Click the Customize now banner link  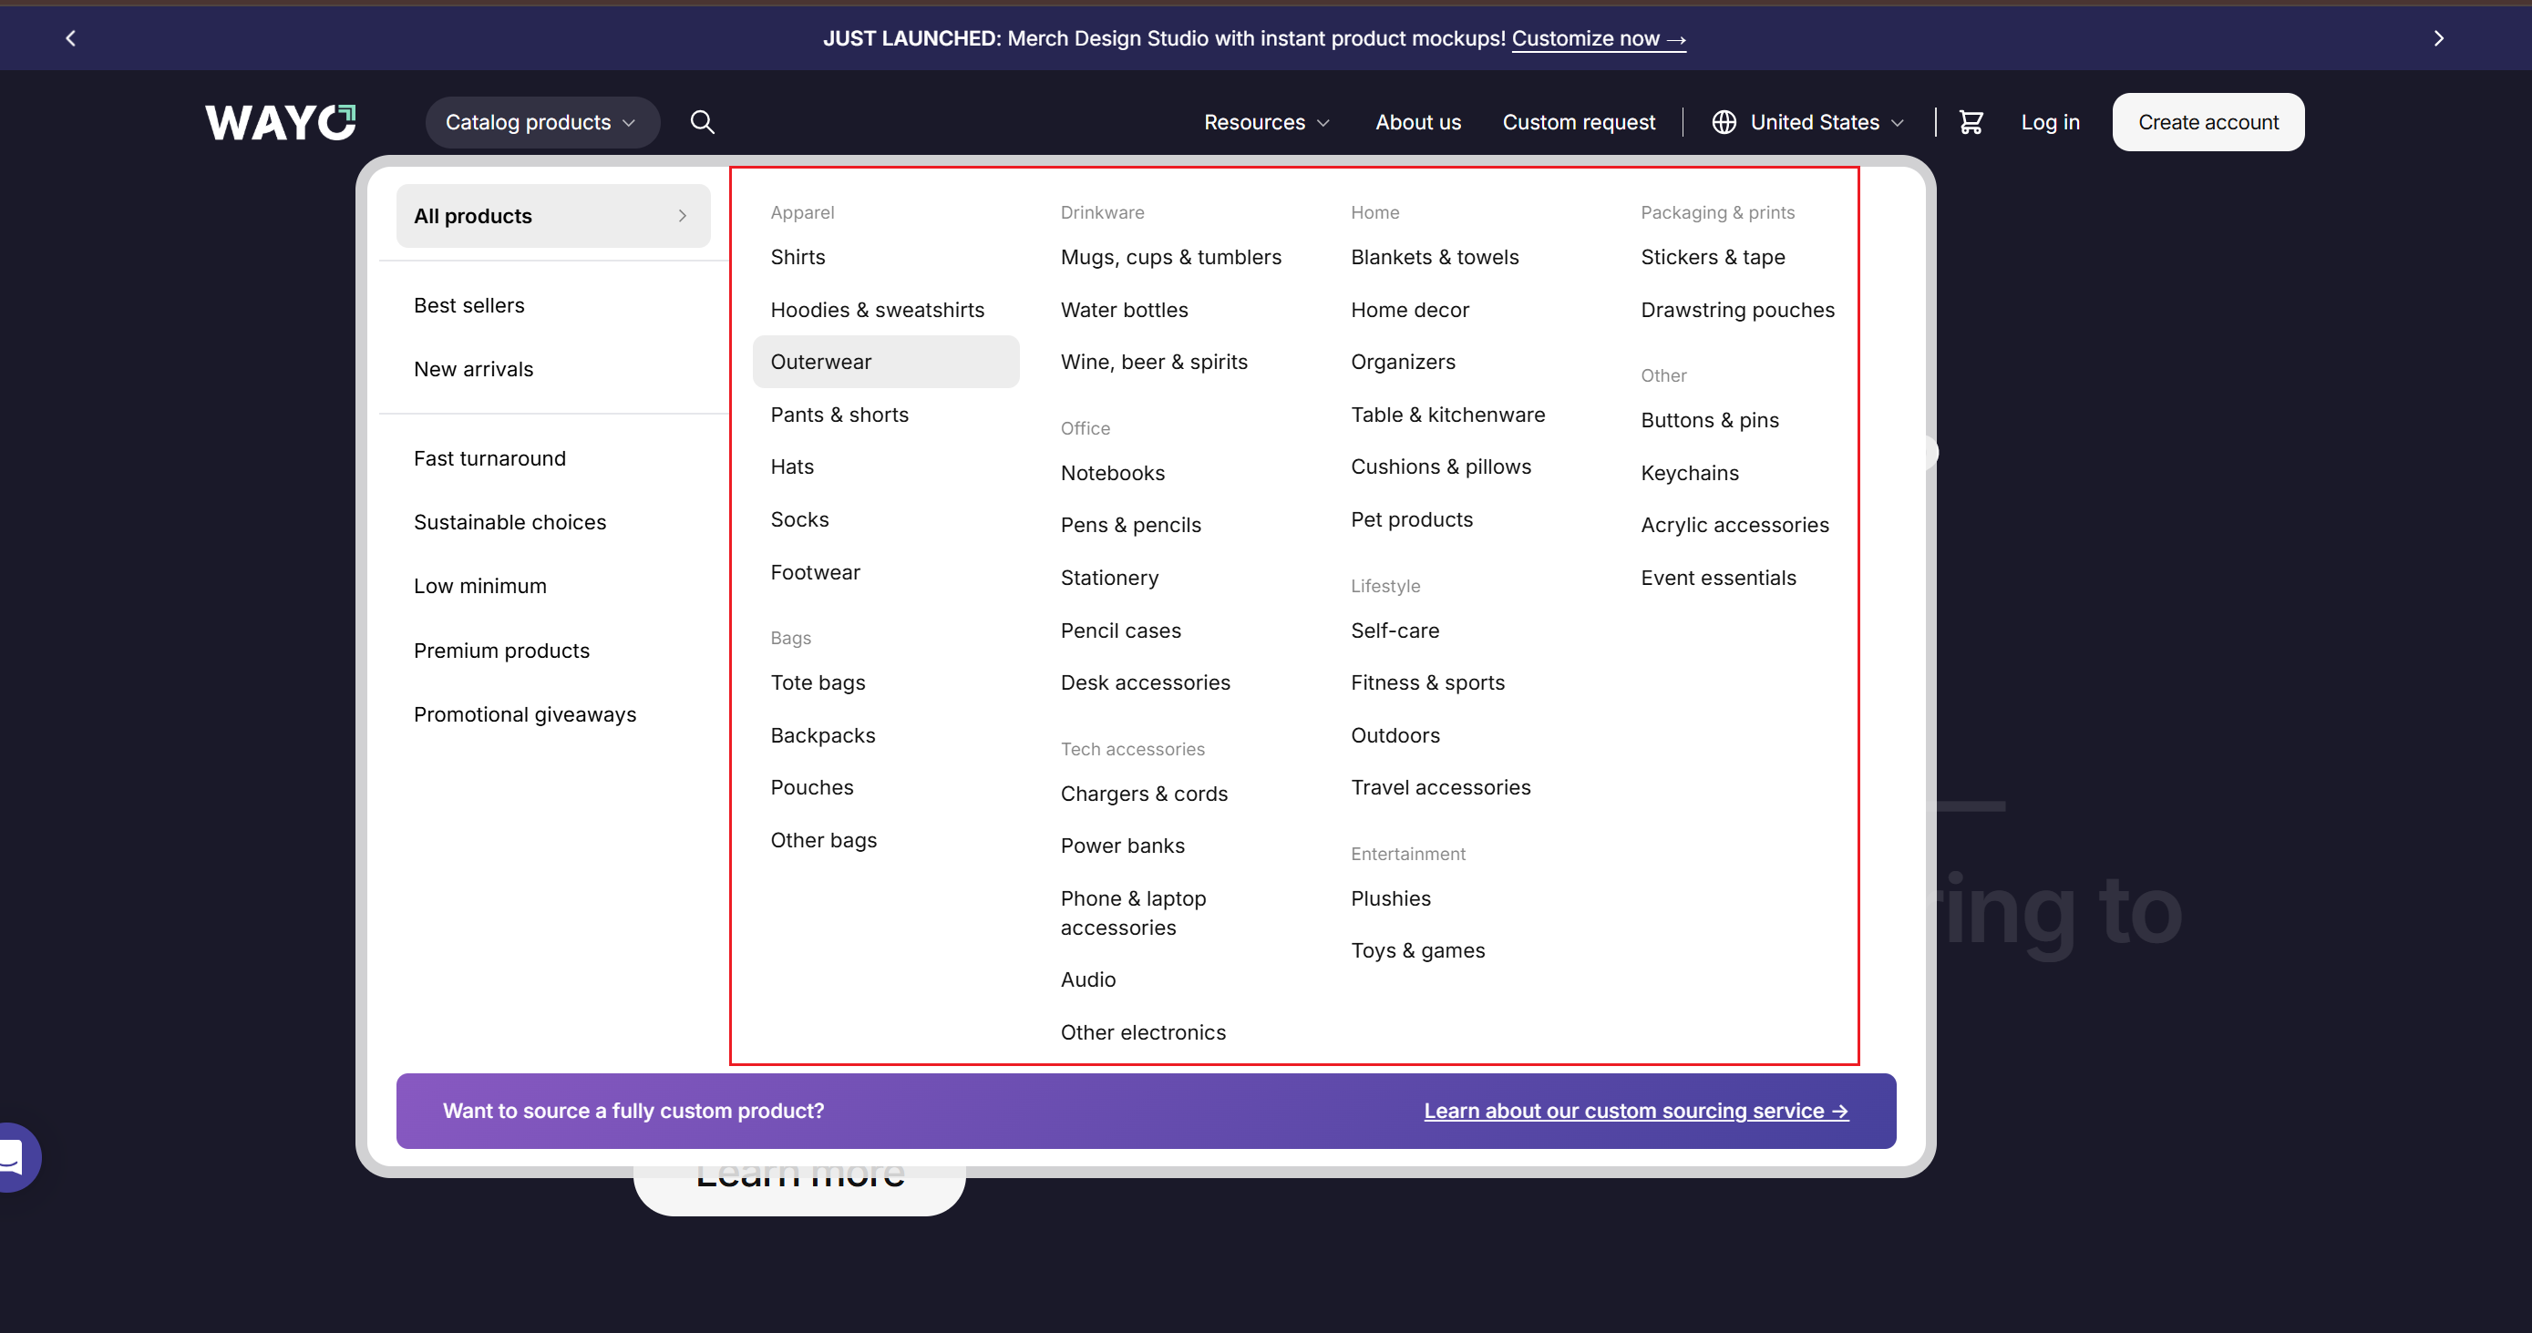pos(1597,38)
